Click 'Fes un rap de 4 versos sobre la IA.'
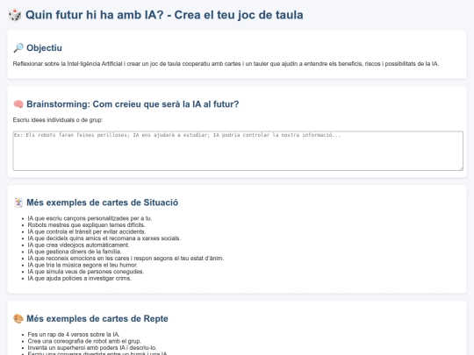The width and height of the screenshot is (474, 355). [74, 334]
